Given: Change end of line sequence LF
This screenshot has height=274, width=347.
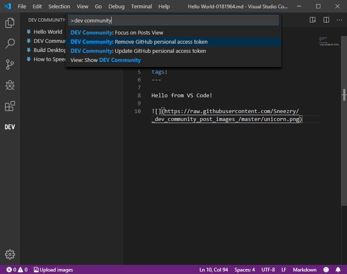Looking at the screenshot, I should pos(284,270).
